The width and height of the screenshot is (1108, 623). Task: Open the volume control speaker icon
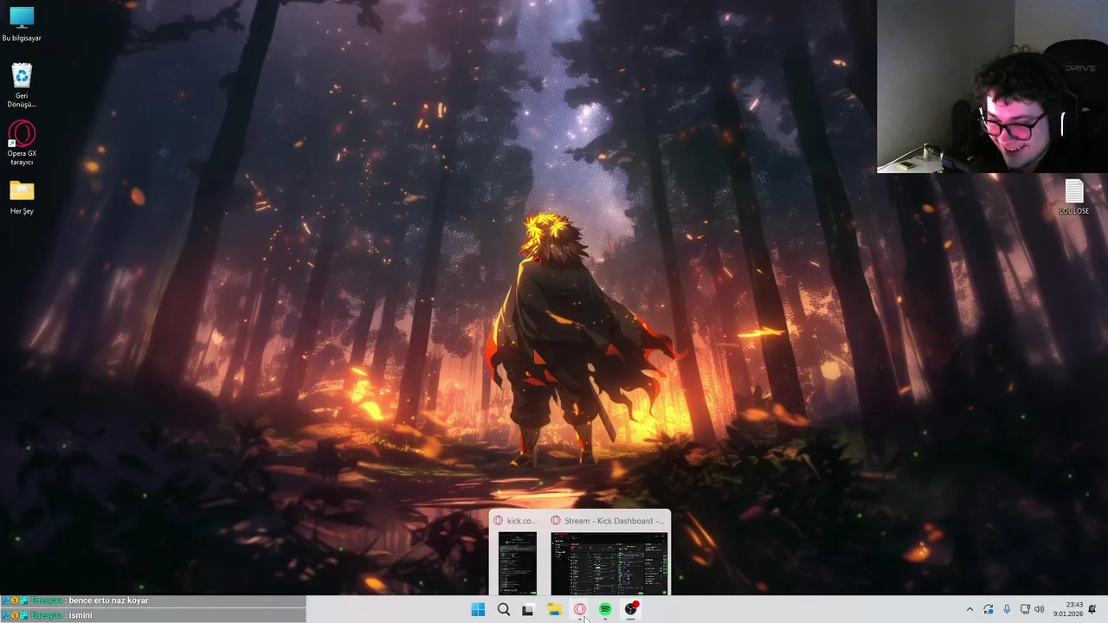coord(1039,610)
